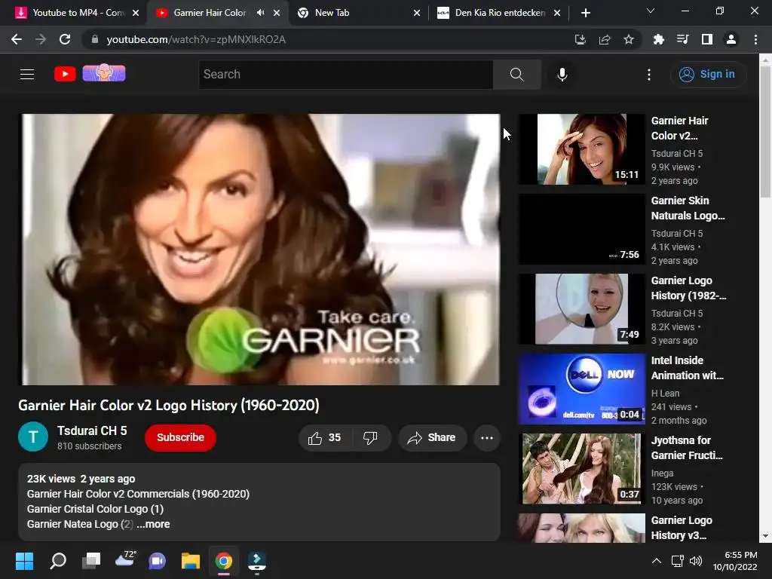
Task: Click Garnier Cristal Color Logo (1) text
Action: coord(95,509)
